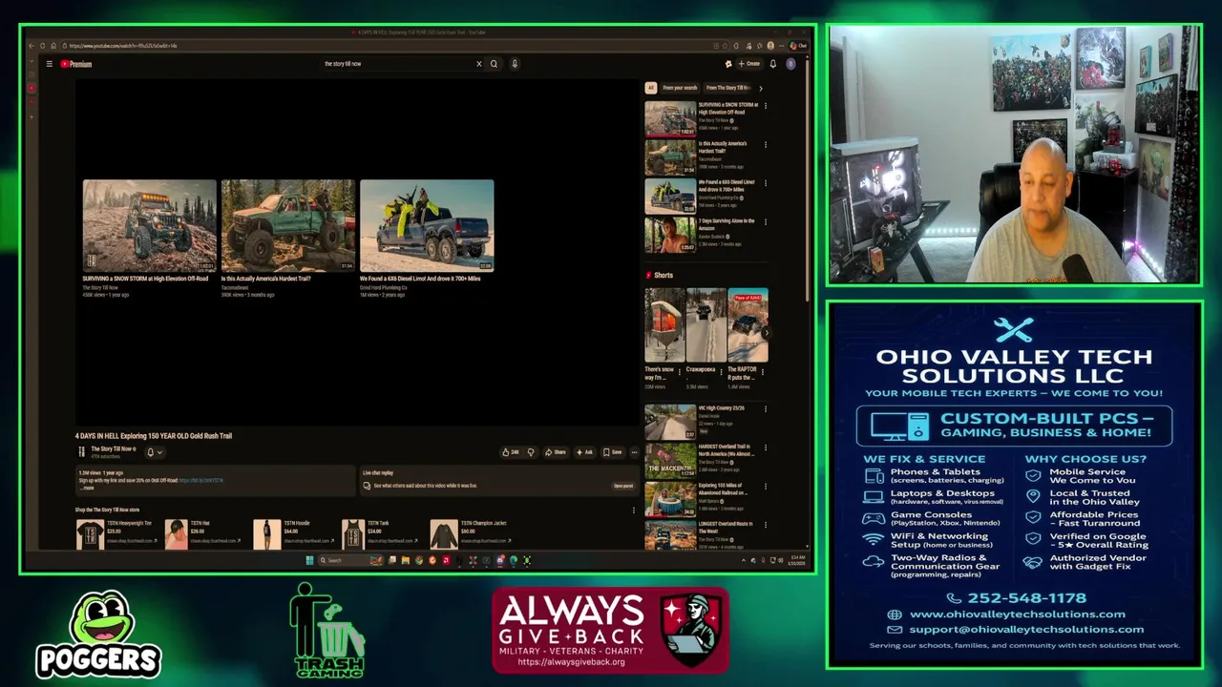The image size is (1222, 687).
Task: Select the 'All' filter chip
Action: pyautogui.click(x=651, y=88)
